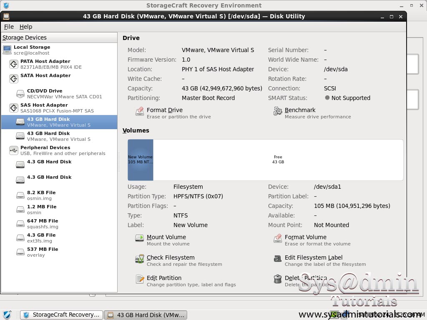
Task: Click the Edit Filesystem Label icon
Action: pos(277,259)
